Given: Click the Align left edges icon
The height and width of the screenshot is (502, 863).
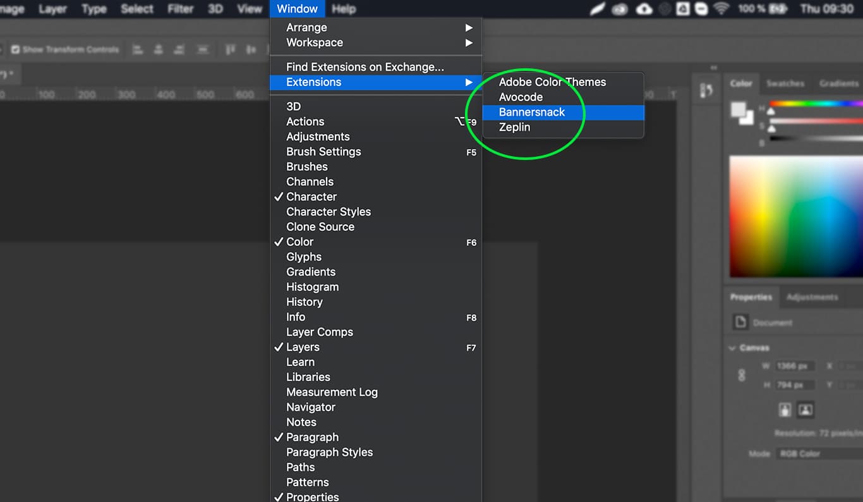Looking at the screenshot, I should [x=138, y=49].
